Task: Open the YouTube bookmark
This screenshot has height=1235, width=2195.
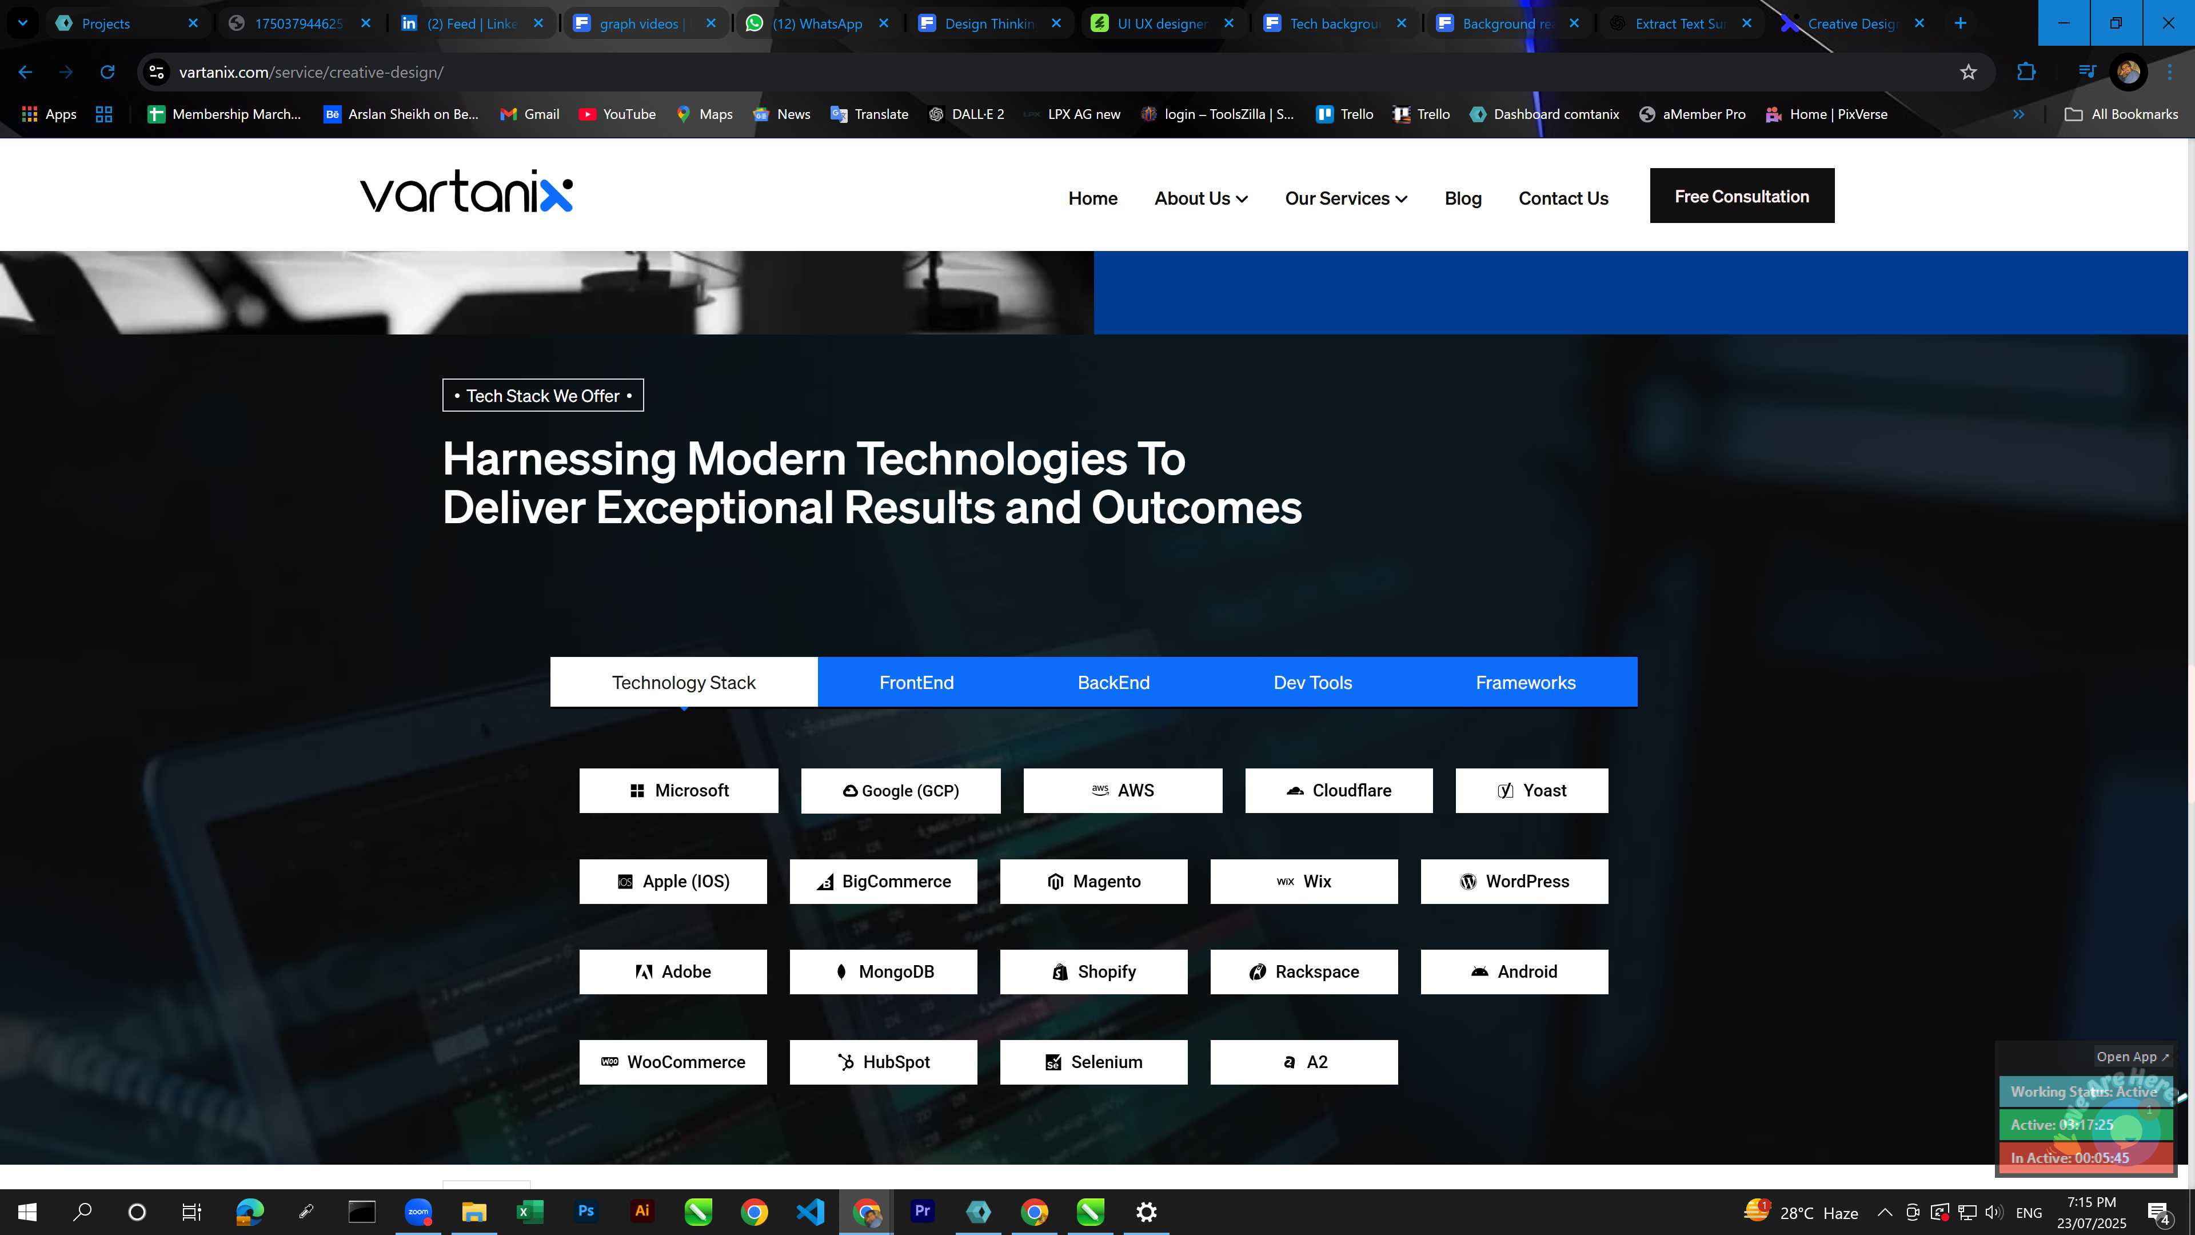Action: tap(618, 114)
